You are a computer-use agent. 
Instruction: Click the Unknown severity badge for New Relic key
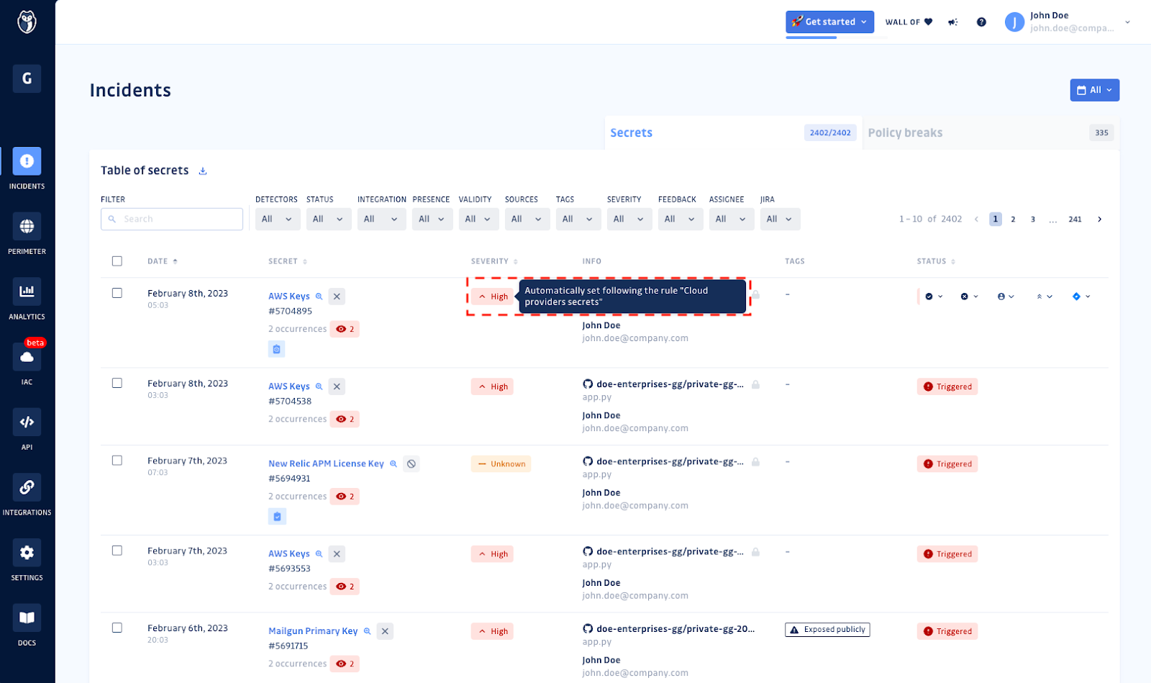(x=501, y=464)
